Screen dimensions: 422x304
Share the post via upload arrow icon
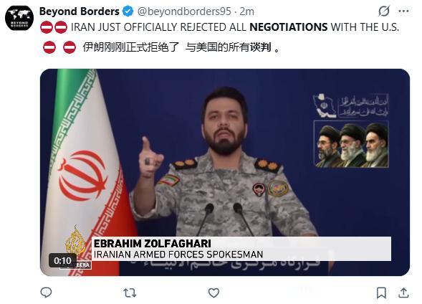point(403,293)
